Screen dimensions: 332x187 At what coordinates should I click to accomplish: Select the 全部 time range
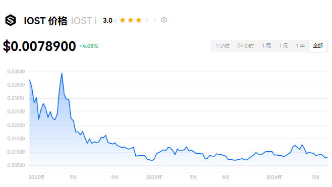pos(317,46)
